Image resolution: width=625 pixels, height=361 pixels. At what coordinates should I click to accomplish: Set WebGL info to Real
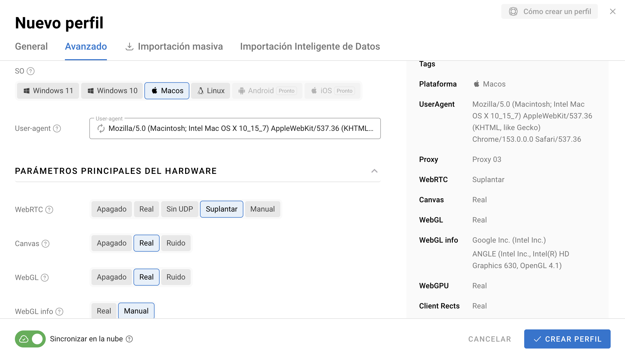click(104, 311)
